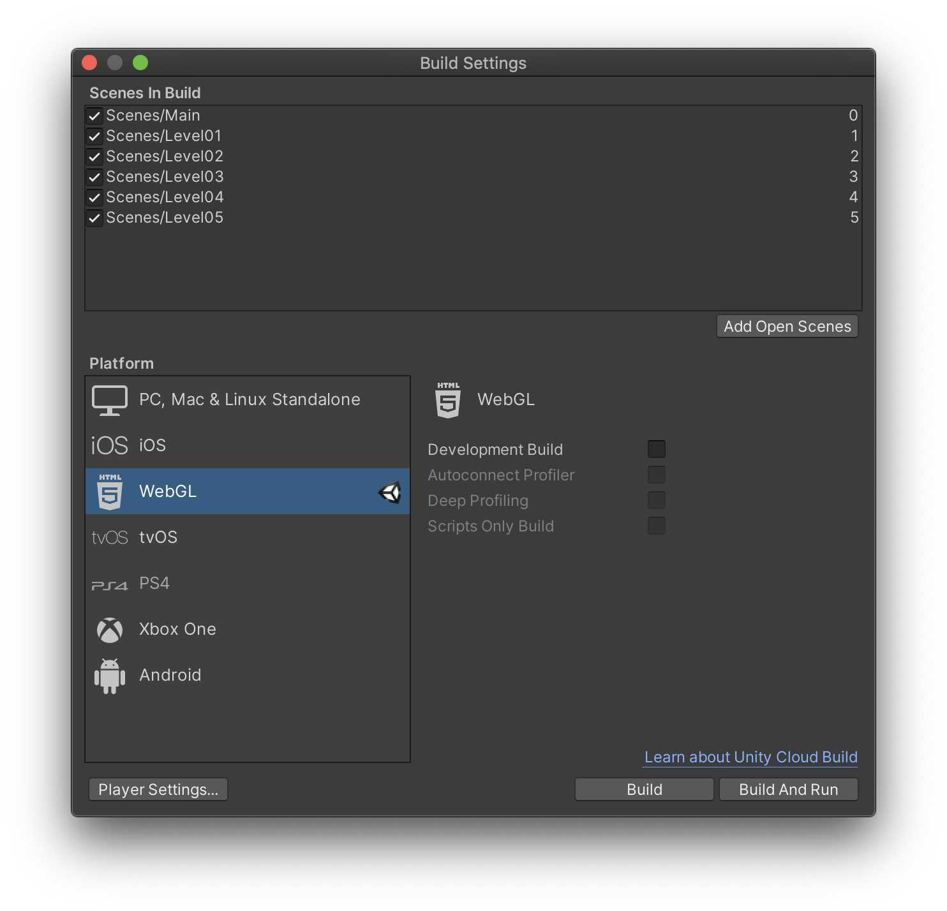Toggle the Autoconnect Profiler checkbox
This screenshot has height=911, width=947.
pos(657,475)
